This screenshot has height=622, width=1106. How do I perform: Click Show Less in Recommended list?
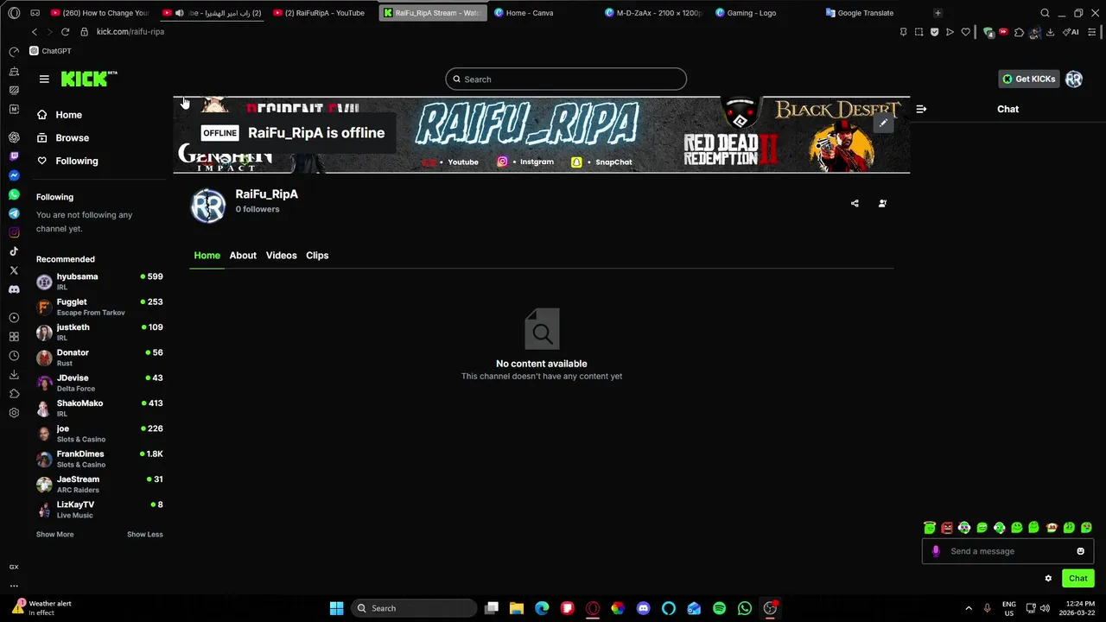144,535
